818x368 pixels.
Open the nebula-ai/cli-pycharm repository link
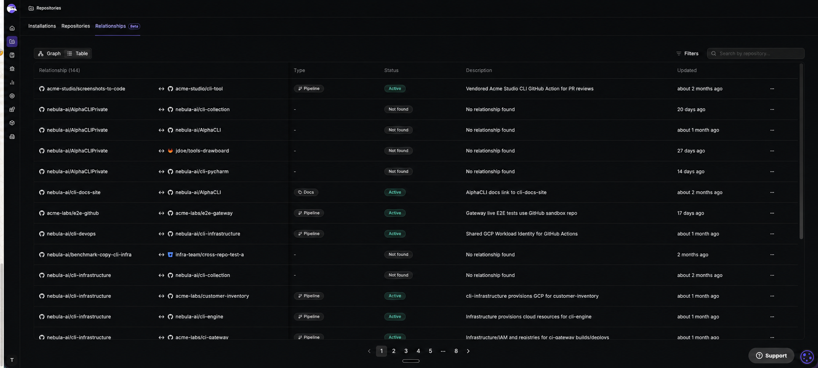click(202, 172)
